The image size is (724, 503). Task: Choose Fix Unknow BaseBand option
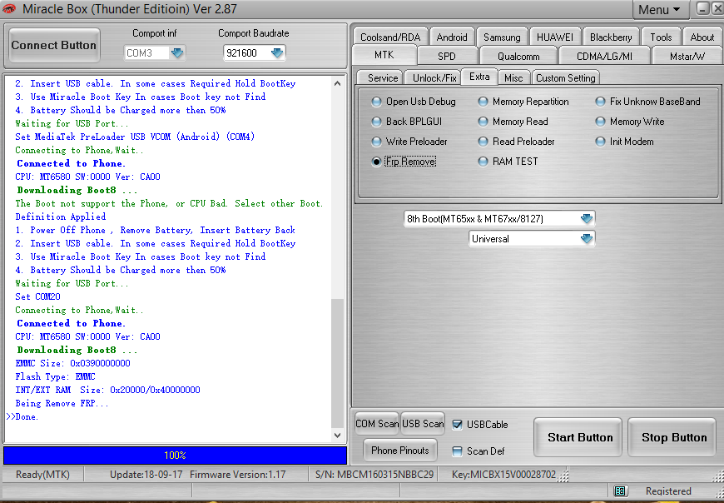point(600,102)
